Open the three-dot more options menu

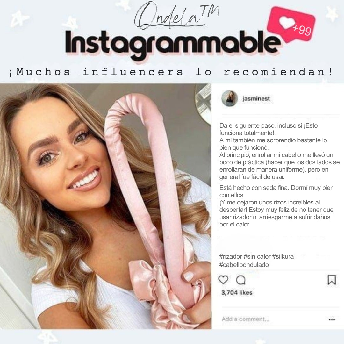click(332, 319)
